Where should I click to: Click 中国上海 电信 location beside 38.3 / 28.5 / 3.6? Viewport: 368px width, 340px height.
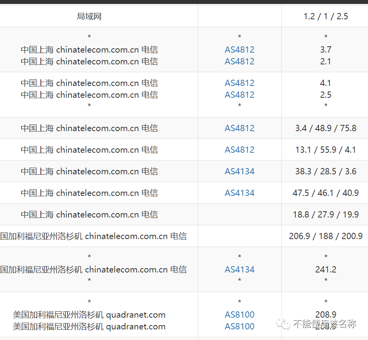click(89, 171)
